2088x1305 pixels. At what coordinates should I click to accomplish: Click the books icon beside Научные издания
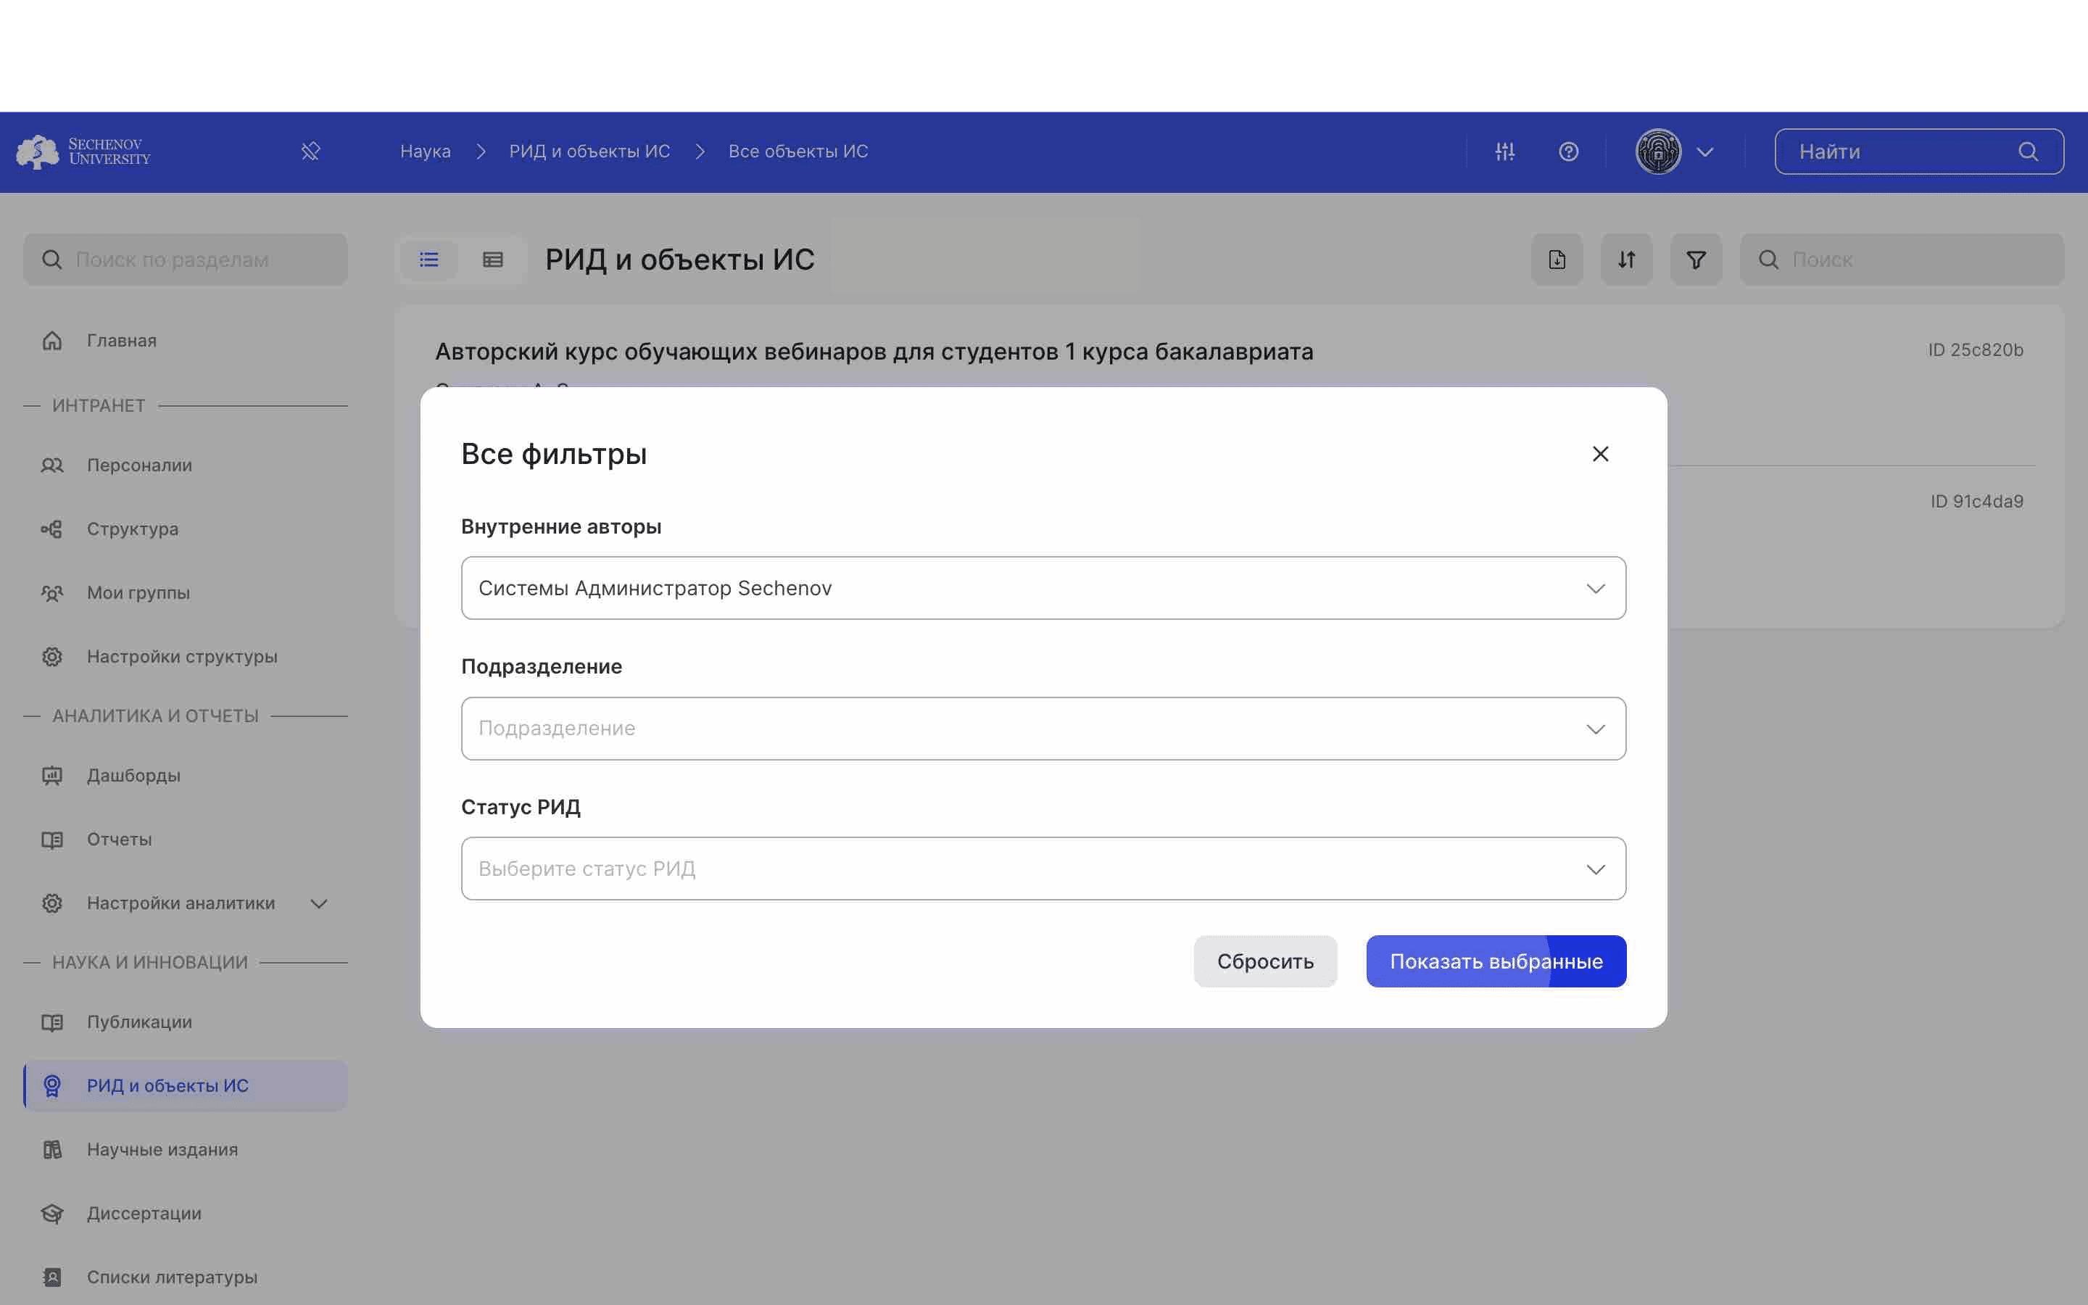click(51, 1150)
